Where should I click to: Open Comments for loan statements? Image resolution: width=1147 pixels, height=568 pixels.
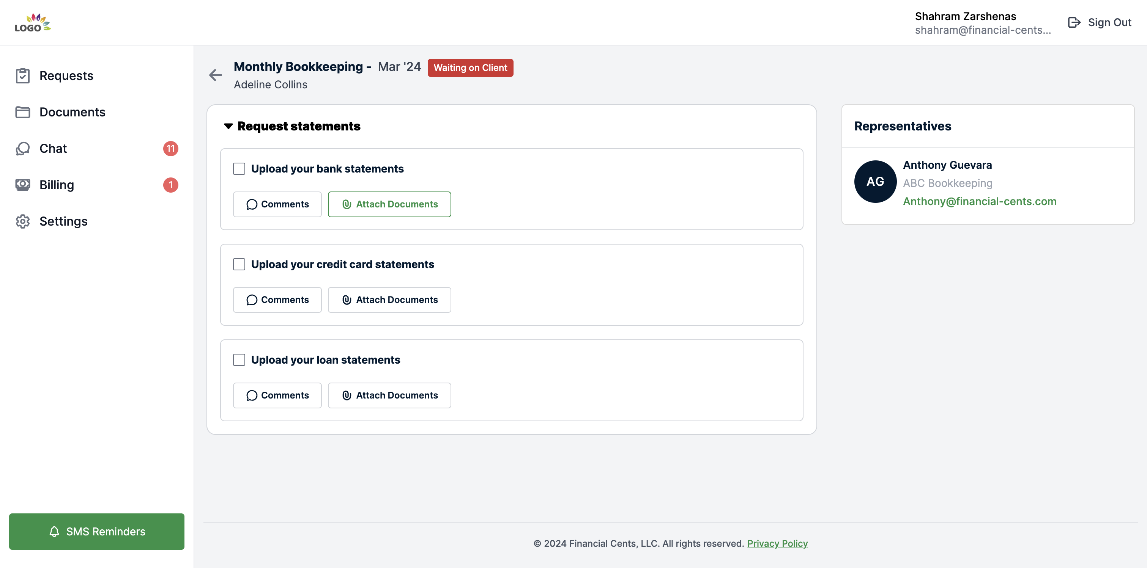277,395
